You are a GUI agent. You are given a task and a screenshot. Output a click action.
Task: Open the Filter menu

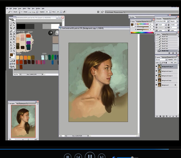29,9
